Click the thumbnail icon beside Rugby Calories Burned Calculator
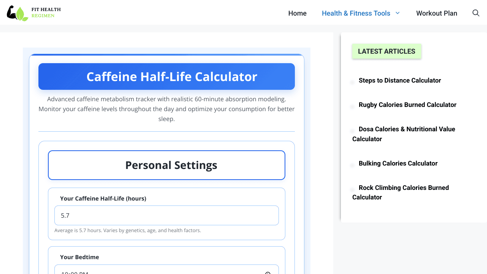The height and width of the screenshot is (274, 487). point(352,107)
